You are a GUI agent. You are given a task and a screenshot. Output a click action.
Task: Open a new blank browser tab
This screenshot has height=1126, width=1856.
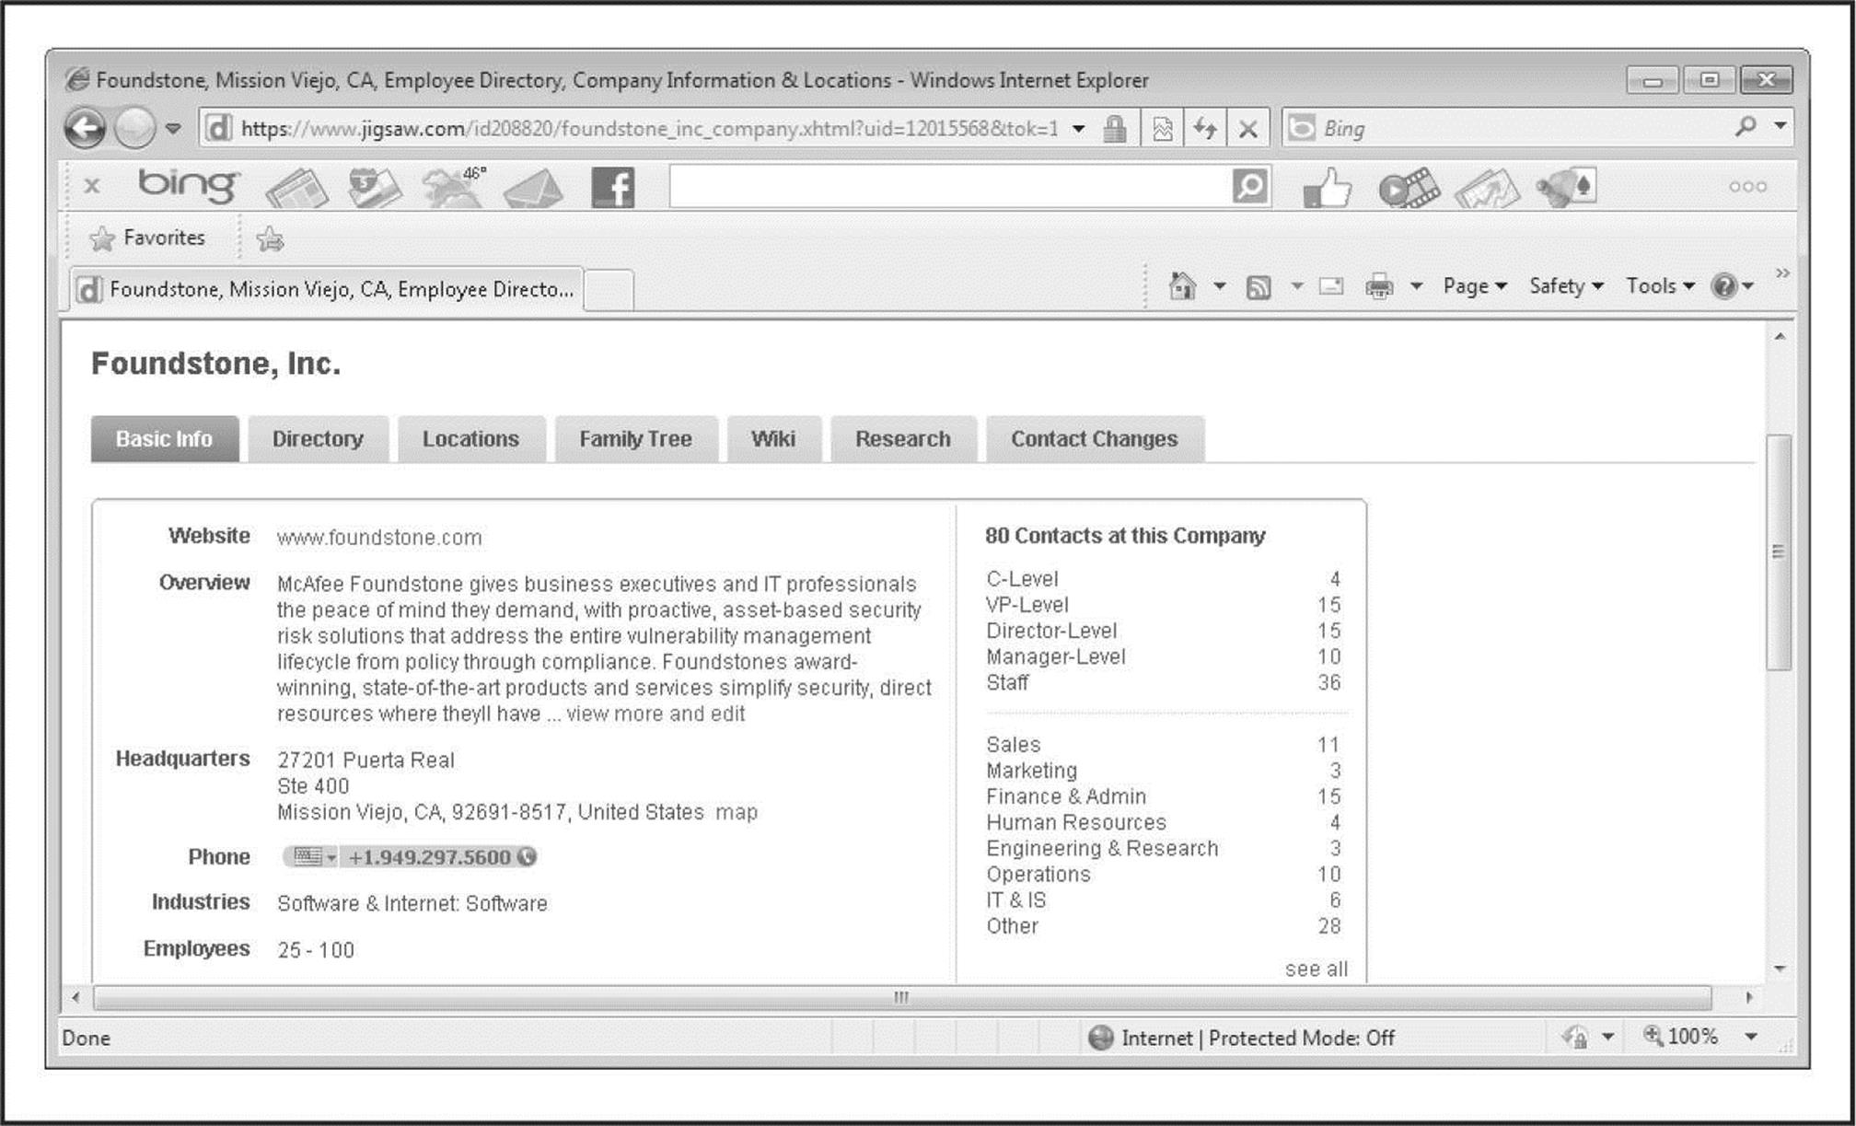coord(609,290)
